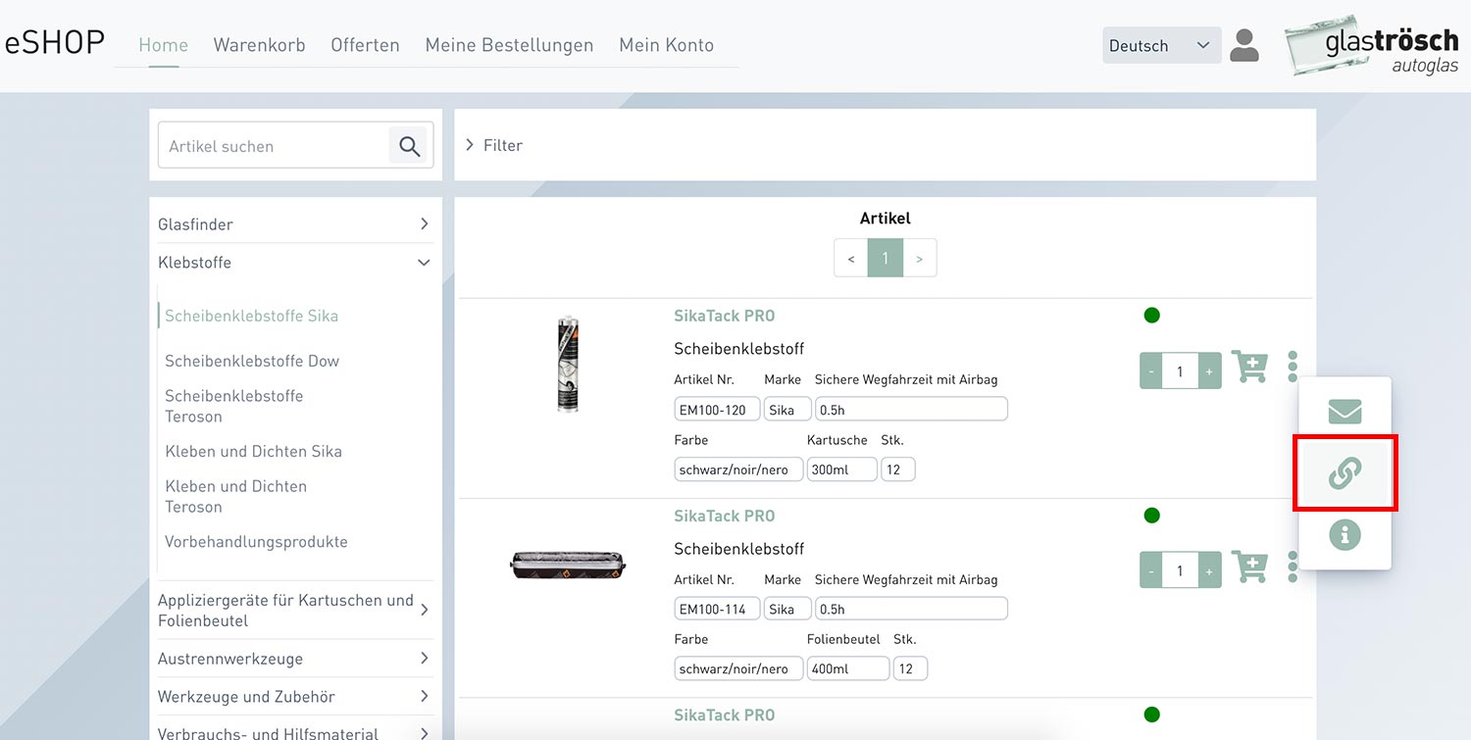Send article by email envelope icon
This screenshot has height=740, width=1471.
coord(1344,411)
